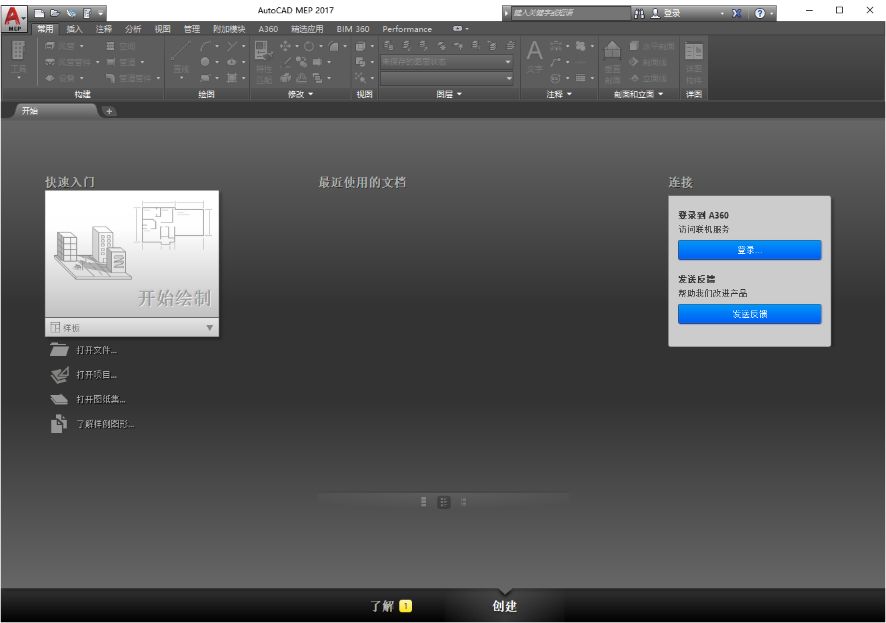Switch to the 插入 ribbon tab
The width and height of the screenshot is (886, 623).
coord(73,29)
